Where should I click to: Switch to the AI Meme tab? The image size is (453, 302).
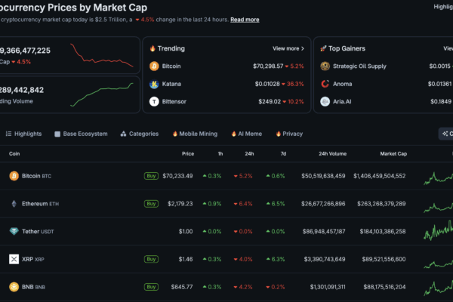click(246, 134)
